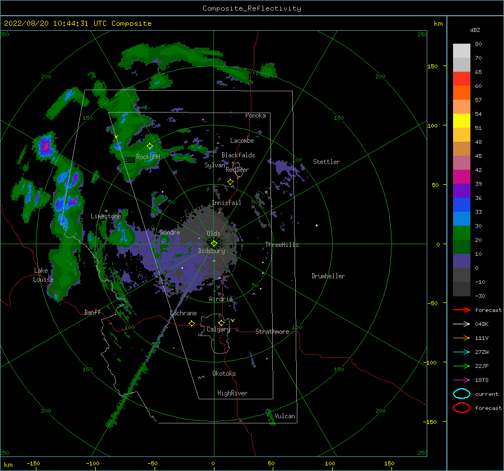Click the white plus marker east of ThreeHills
Image resolution: width=504 pixels, height=471 pixels.
pos(316,225)
